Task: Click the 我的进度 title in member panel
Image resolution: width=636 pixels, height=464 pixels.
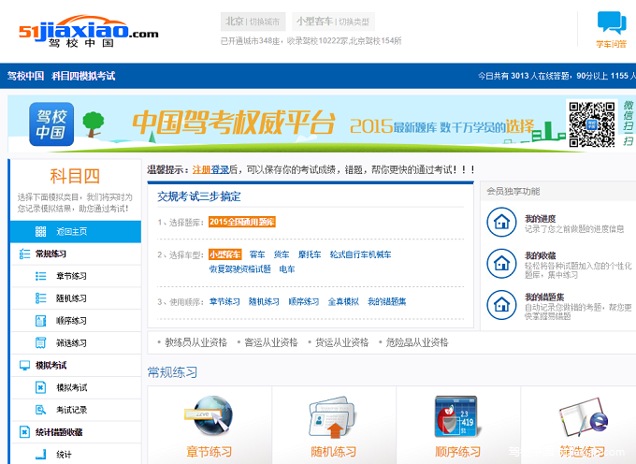Action: coord(541,219)
